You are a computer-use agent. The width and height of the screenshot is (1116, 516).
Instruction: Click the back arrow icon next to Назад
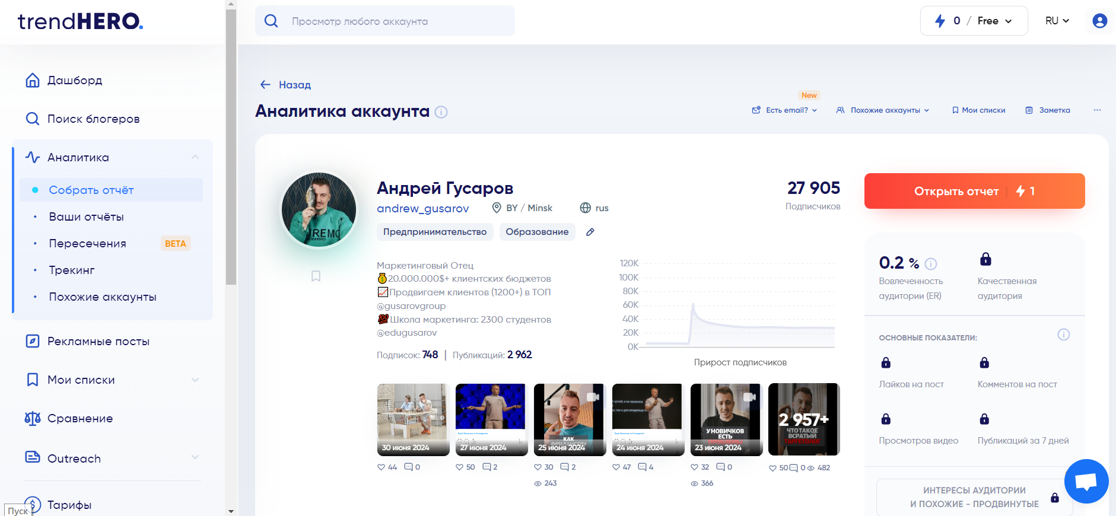pyautogui.click(x=265, y=85)
